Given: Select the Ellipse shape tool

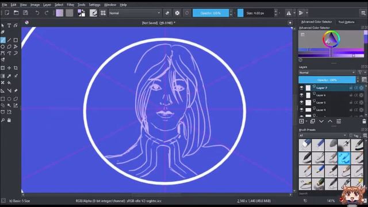Looking at the screenshot, I should (2, 47).
